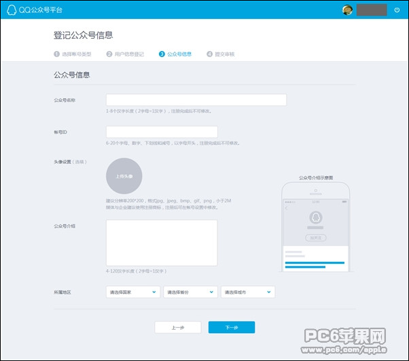The image size is (409, 361).
Task: Click into the 帐号ID text field
Action: point(162,132)
